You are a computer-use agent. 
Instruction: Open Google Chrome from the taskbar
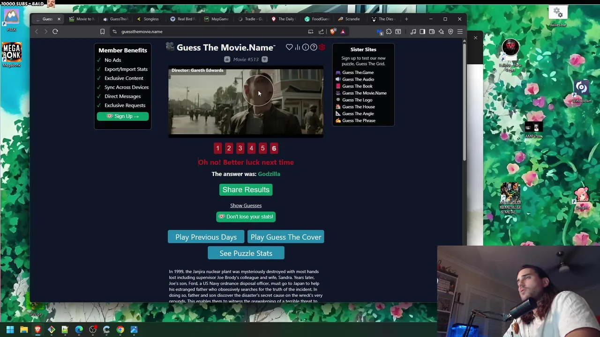[x=120, y=330]
